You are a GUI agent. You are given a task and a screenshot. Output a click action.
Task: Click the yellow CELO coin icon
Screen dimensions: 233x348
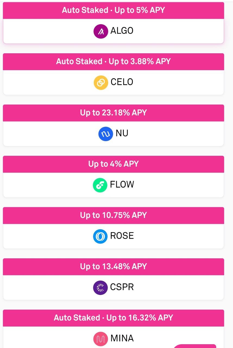[x=101, y=82]
